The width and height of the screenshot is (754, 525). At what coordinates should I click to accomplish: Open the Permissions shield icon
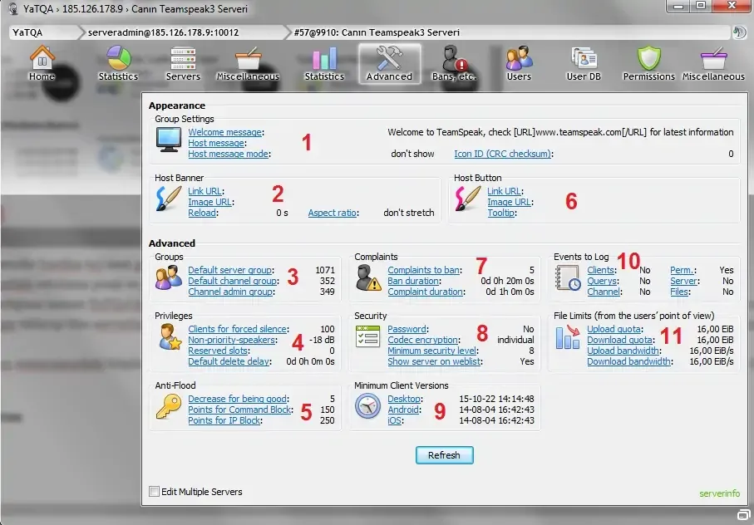tap(648, 62)
